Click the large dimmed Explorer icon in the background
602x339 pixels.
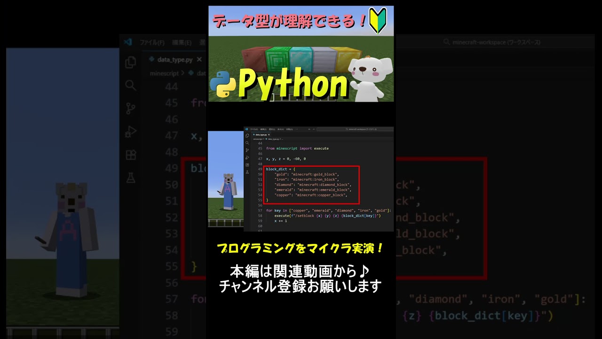pyautogui.click(x=130, y=62)
